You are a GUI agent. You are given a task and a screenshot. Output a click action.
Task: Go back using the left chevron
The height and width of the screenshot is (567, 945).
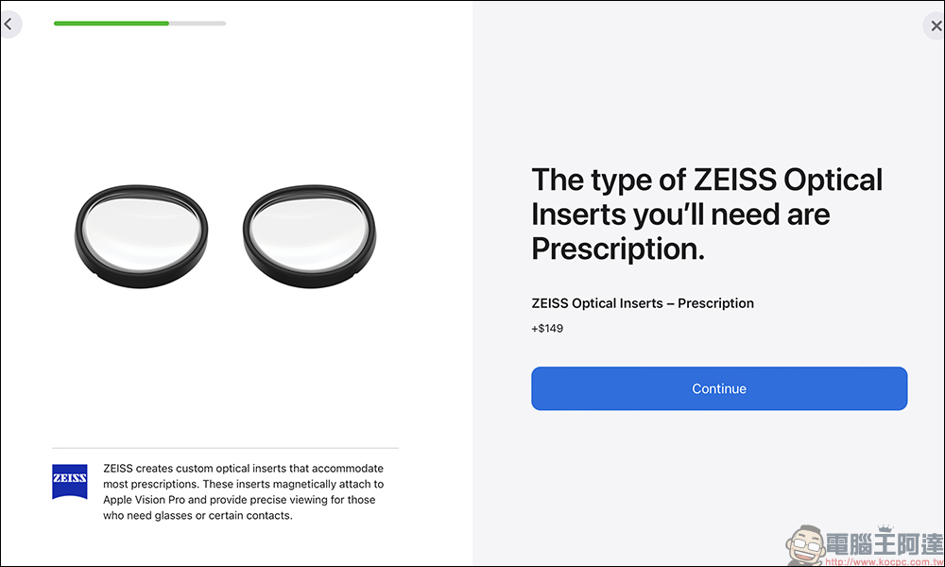tap(9, 25)
